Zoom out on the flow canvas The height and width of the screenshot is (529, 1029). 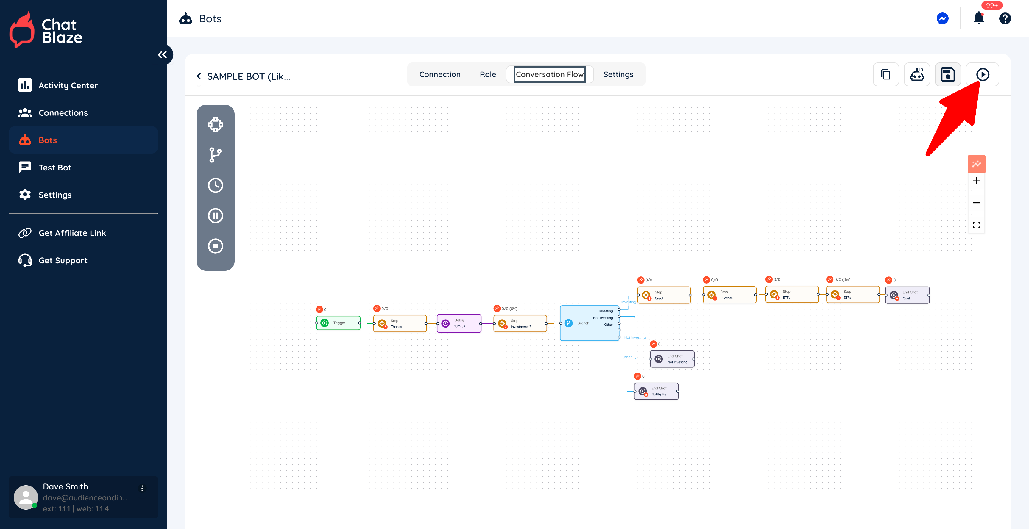coord(976,203)
